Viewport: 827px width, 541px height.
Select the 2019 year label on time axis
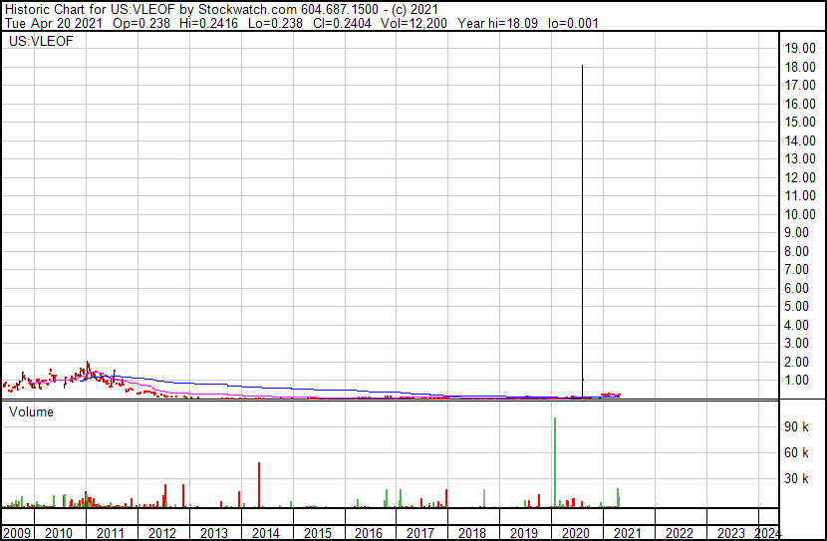coord(524,533)
